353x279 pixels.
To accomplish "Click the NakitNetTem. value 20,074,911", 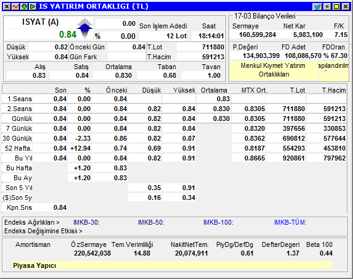I will [192, 254].
